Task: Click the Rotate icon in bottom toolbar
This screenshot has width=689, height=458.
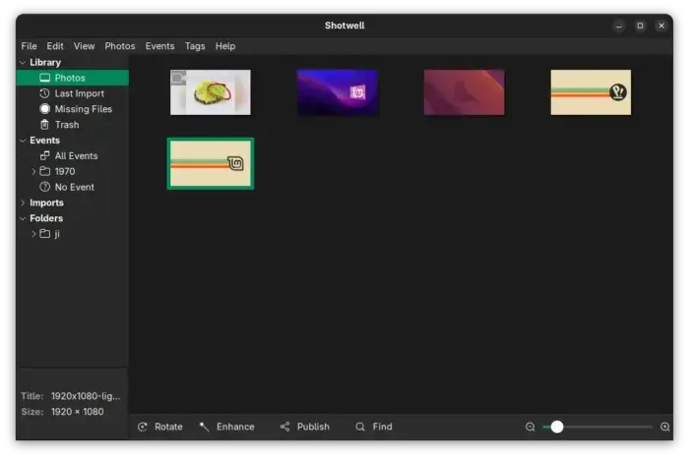Action: [x=143, y=427]
